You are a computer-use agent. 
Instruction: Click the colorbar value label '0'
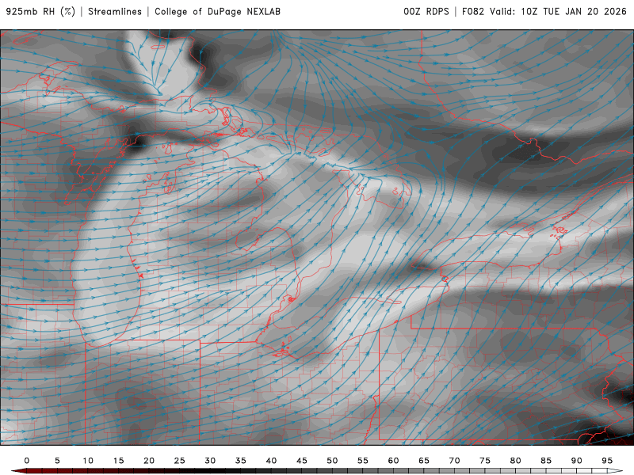pos(27,461)
